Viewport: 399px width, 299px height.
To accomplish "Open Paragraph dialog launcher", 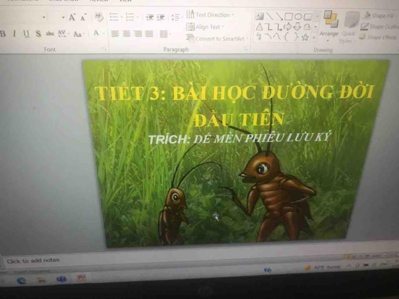I will [x=246, y=49].
